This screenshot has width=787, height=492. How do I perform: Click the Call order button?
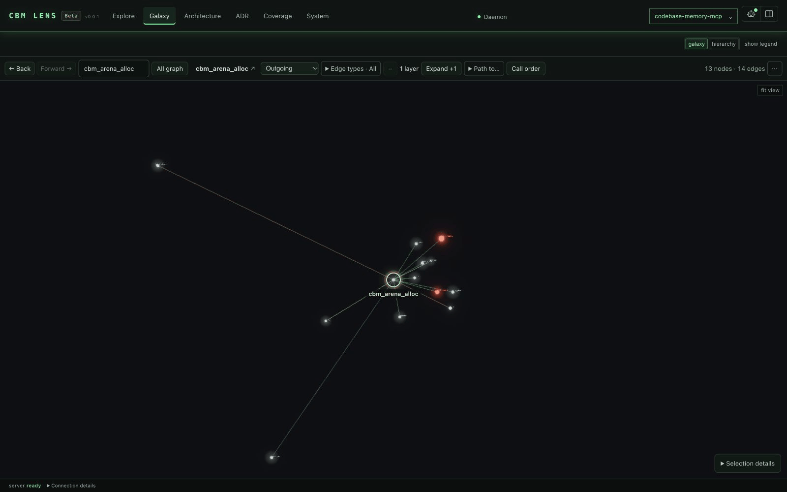pyautogui.click(x=526, y=69)
